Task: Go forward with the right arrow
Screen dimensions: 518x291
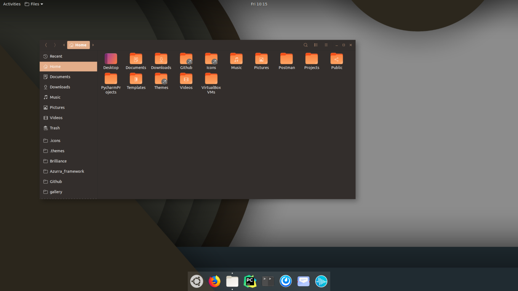Action: coord(55,45)
